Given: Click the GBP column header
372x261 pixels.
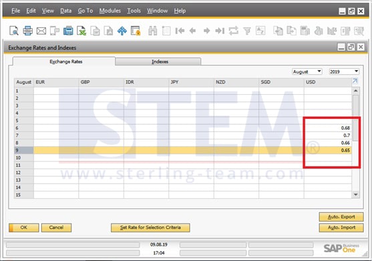Looking at the screenshot, I should coord(101,82).
